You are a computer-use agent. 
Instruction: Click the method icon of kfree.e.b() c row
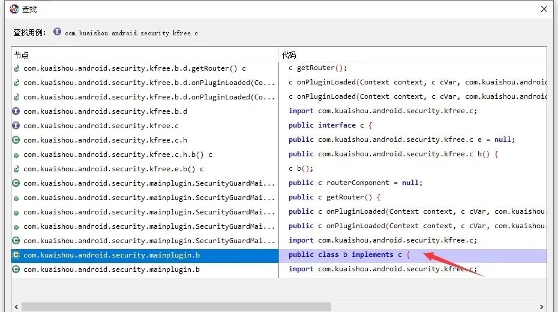coord(16,169)
